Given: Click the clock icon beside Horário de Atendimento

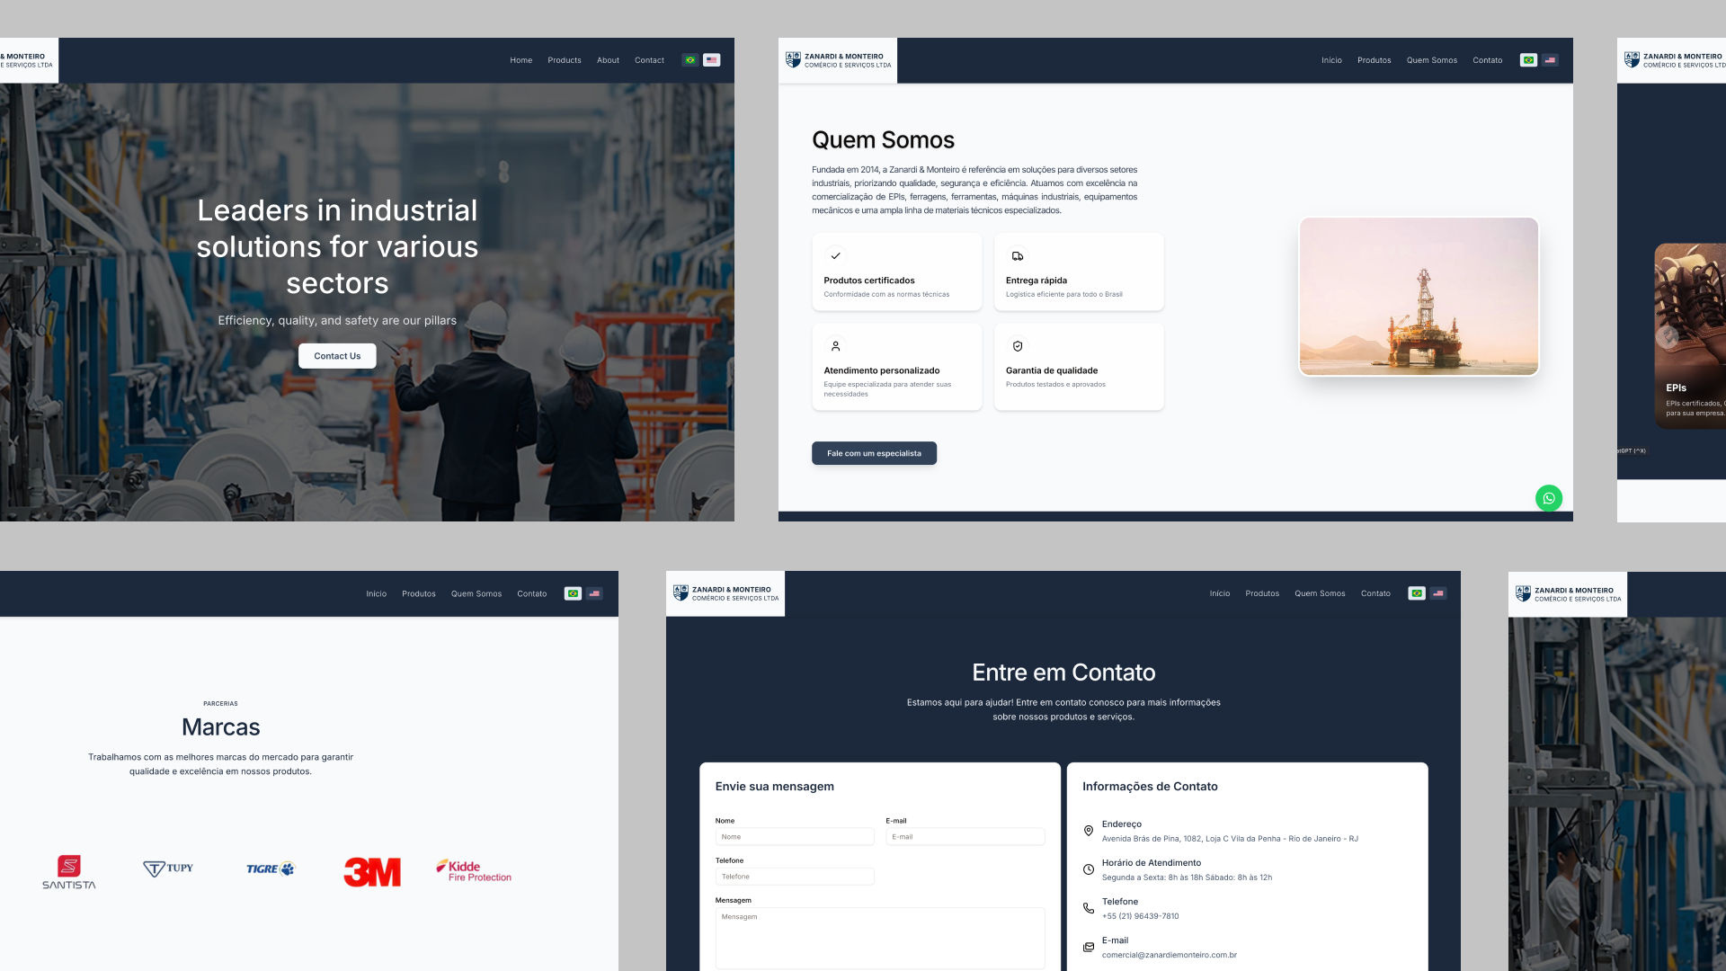Looking at the screenshot, I should [1088, 869].
